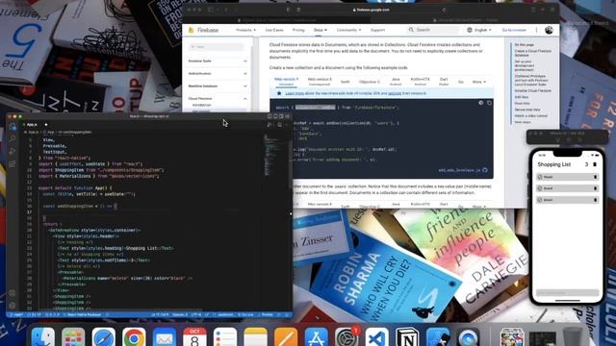Tap the trash icon on the third shopping item
The image size is (616, 346).
(x=595, y=200)
